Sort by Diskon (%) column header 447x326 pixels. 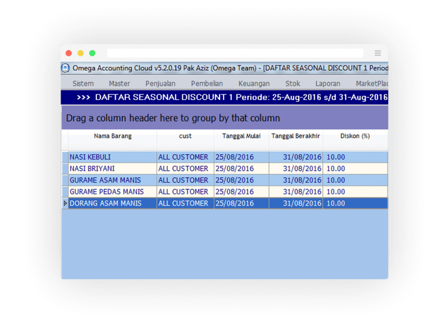point(355,140)
